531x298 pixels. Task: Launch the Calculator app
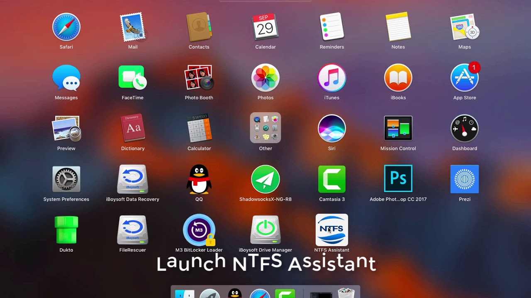199,129
